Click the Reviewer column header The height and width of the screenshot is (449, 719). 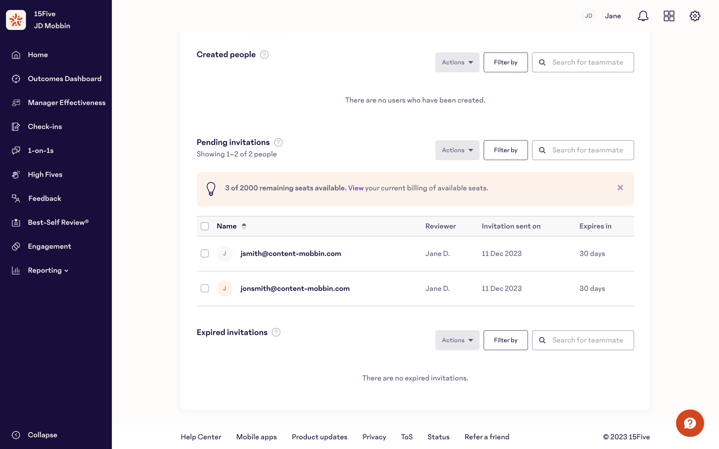[x=440, y=226]
